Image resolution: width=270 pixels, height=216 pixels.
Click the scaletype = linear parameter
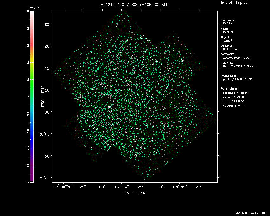pyautogui.click(x=235, y=93)
